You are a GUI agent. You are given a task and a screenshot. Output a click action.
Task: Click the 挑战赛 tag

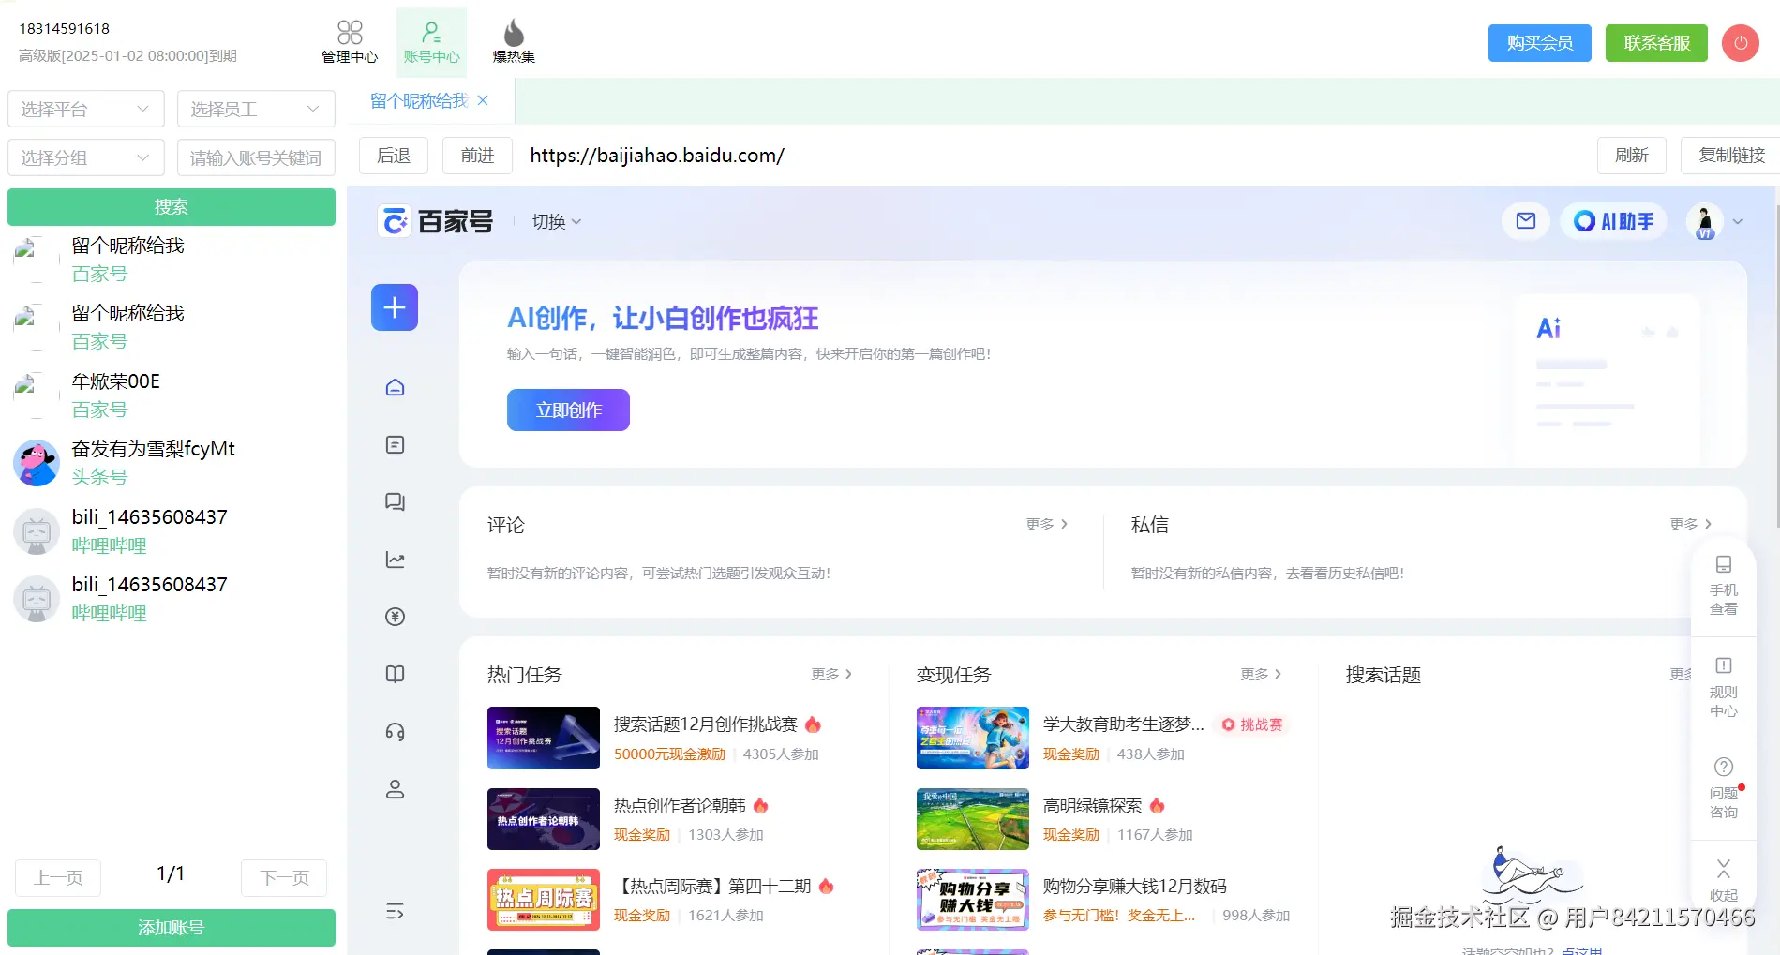[x=1252, y=724]
